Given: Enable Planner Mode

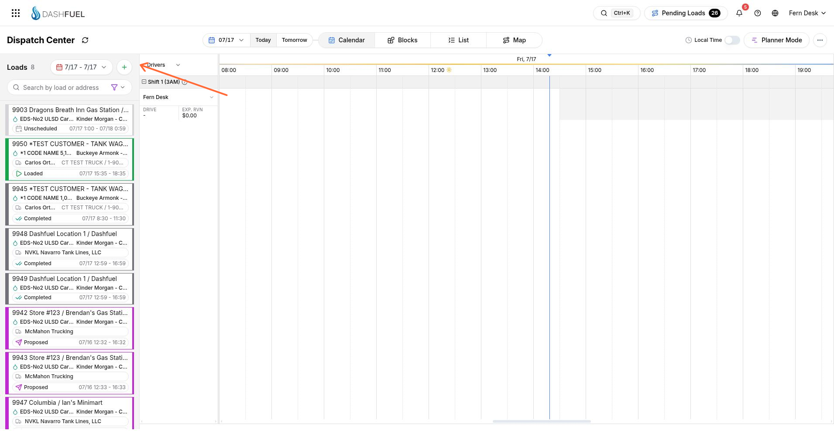Looking at the screenshot, I should click(x=776, y=40).
